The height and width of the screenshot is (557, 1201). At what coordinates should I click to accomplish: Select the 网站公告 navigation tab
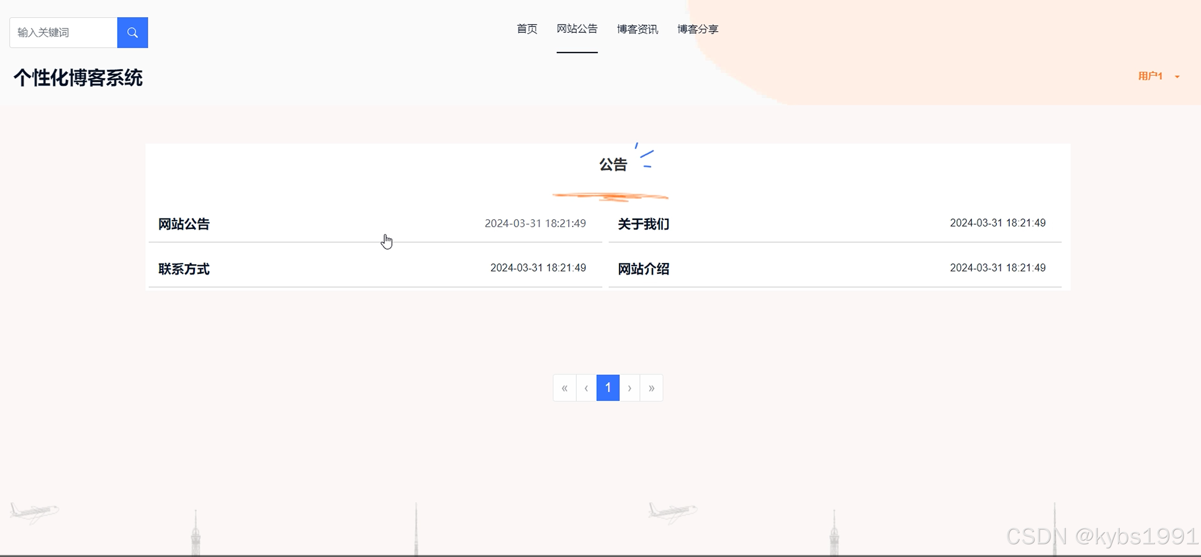point(577,29)
